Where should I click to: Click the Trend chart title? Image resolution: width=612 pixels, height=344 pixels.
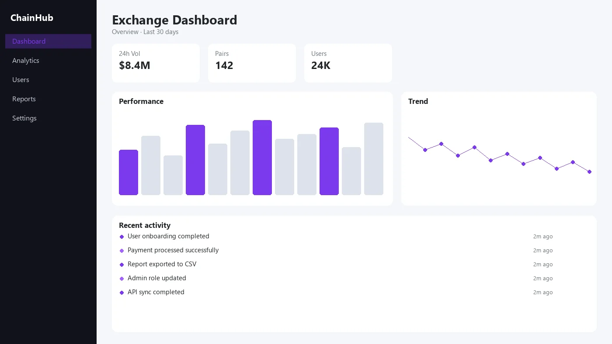pyautogui.click(x=418, y=101)
